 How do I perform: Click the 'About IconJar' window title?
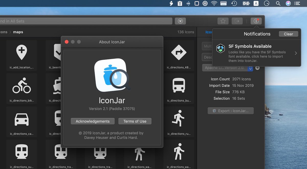[x=112, y=42]
